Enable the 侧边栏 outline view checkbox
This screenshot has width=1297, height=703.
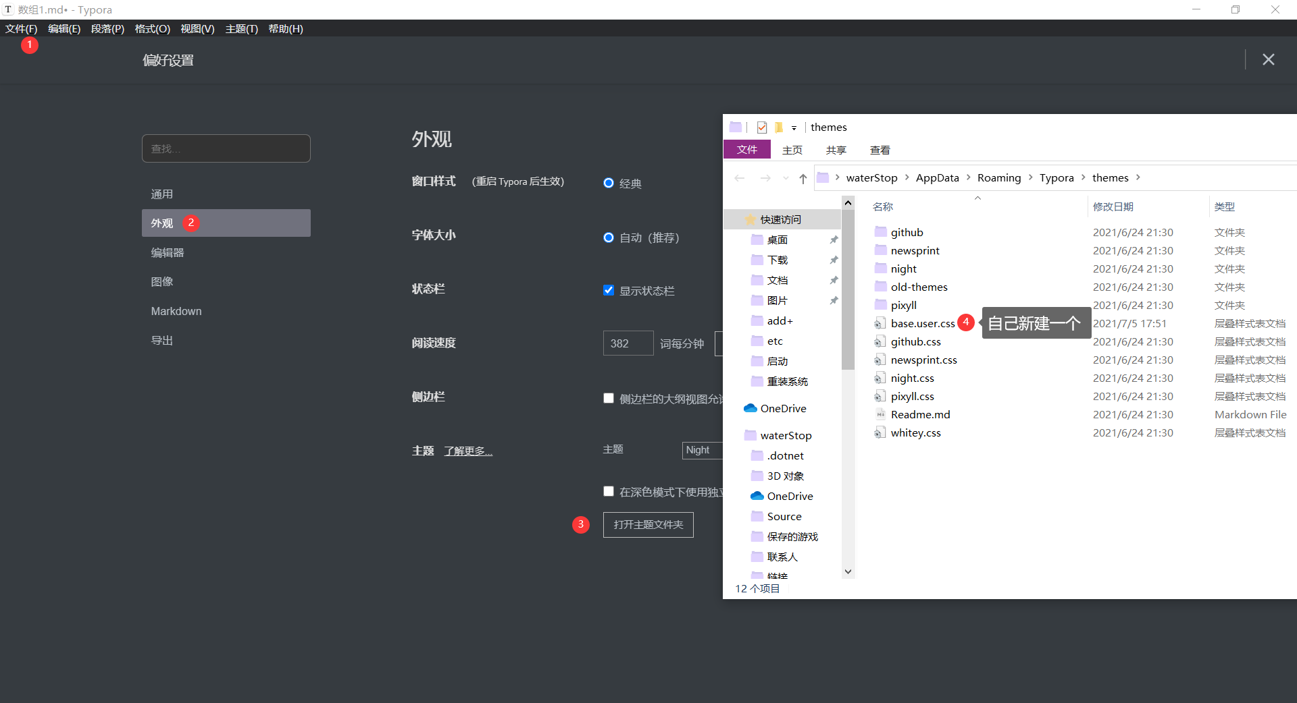[608, 398]
